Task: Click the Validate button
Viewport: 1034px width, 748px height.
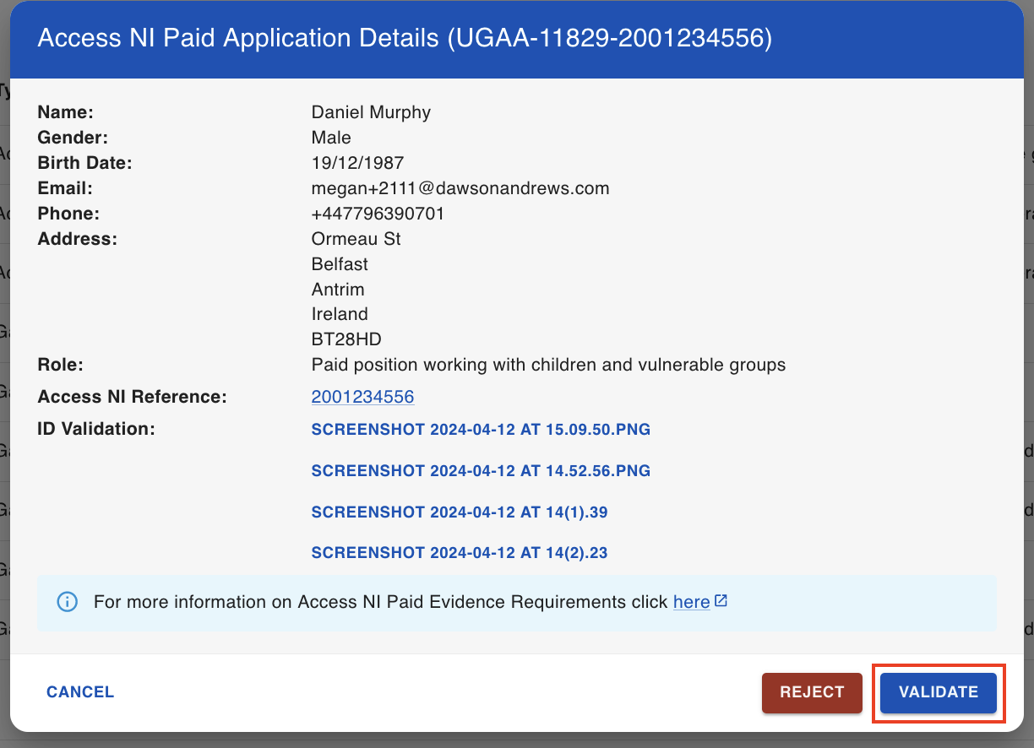Action: pos(939,692)
